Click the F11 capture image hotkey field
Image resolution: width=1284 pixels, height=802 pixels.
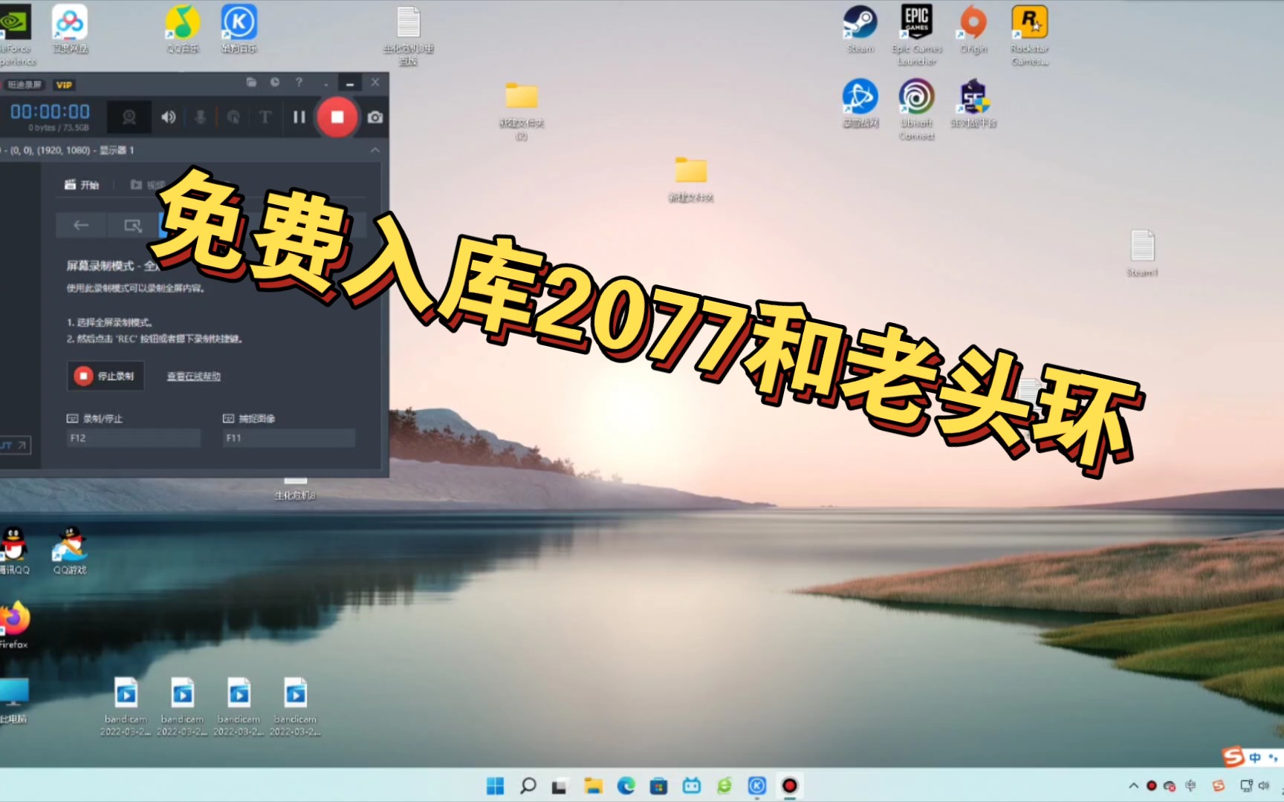[289, 438]
